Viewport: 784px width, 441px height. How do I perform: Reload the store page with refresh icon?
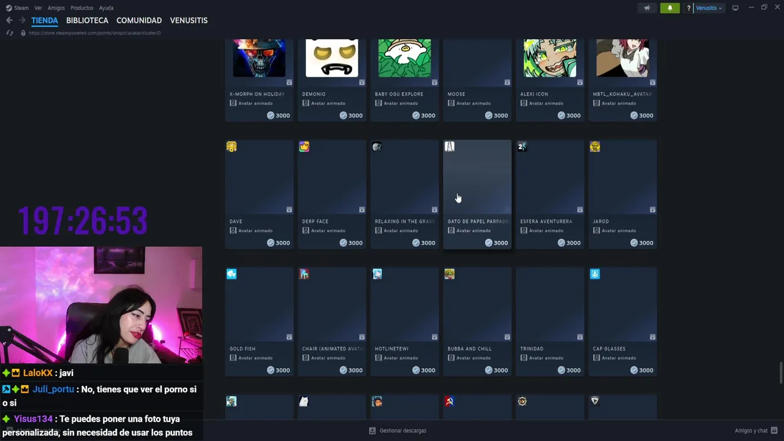(9, 32)
